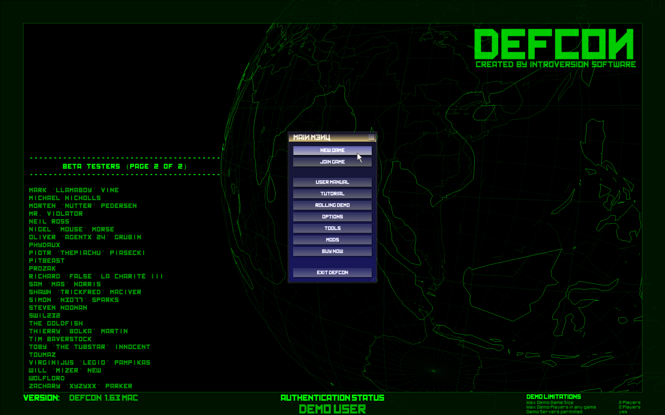Click the name Morten 'Nutter' Pedersen
The height and width of the screenshot is (415, 665).
point(83,206)
